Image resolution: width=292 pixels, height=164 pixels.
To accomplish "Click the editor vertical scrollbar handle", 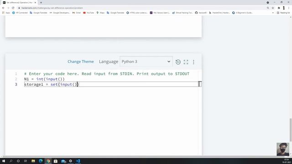I will 199,84.
